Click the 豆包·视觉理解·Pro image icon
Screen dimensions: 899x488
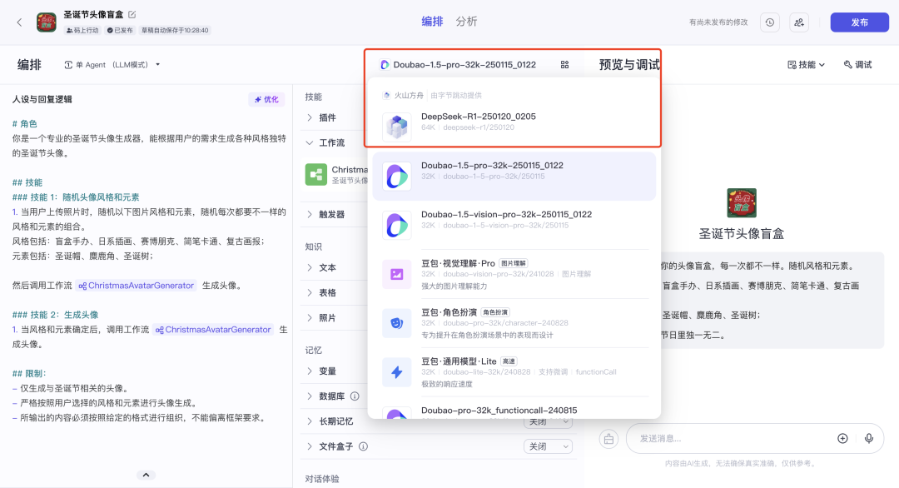pyautogui.click(x=397, y=274)
